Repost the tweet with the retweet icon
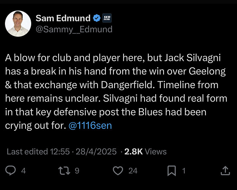Screen dimensions: 237x190 [64, 171]
